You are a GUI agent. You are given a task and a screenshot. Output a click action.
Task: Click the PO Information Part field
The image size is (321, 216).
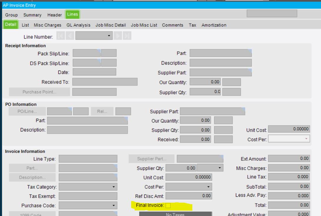pos(87,120)
